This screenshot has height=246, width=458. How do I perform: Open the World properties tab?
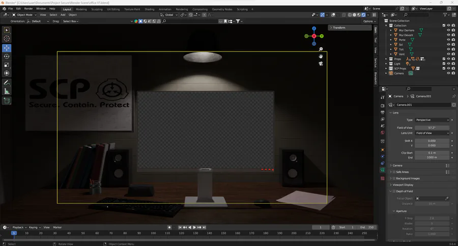pyautogui.click(x=383, y=132)
